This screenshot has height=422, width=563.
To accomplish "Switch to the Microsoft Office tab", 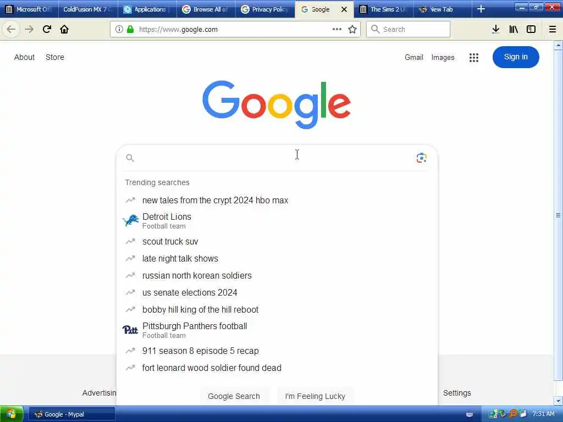I will tap(29, 9).
